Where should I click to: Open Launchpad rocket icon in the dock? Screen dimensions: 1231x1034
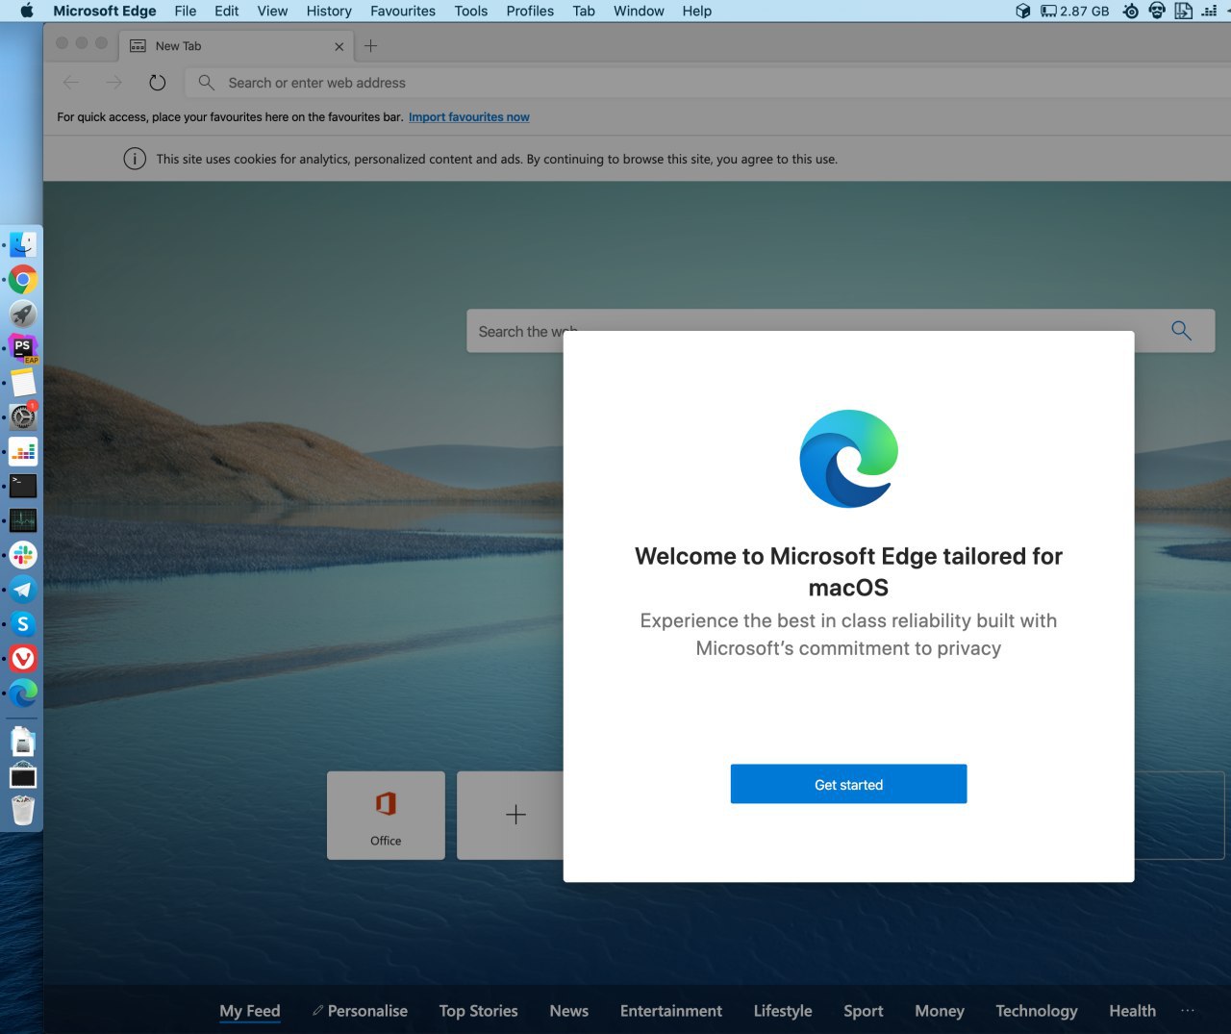(23, 314)
